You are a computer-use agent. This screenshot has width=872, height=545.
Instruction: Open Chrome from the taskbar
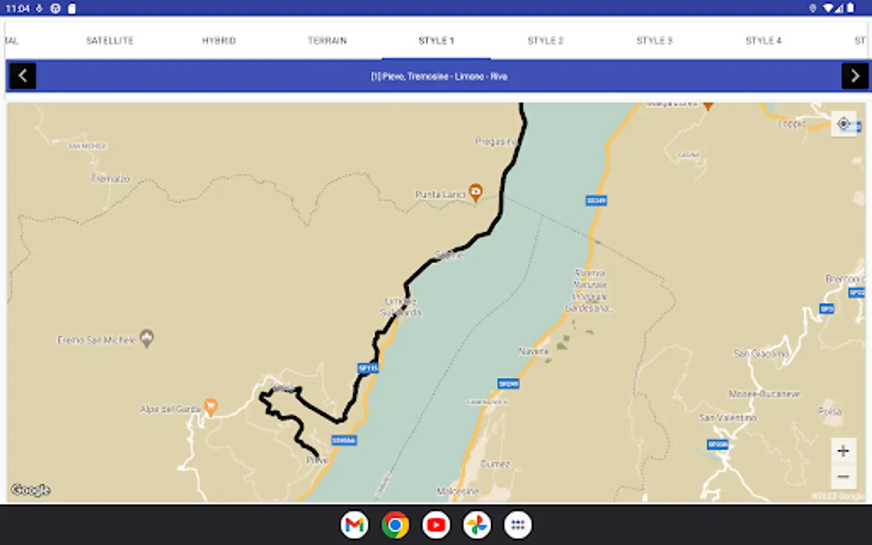[395, 525]
